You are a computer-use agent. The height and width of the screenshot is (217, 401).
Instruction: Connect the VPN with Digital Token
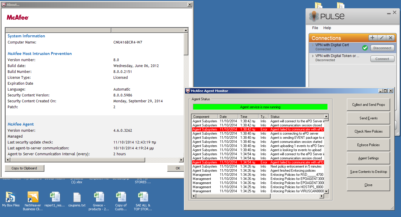[382, 59]
